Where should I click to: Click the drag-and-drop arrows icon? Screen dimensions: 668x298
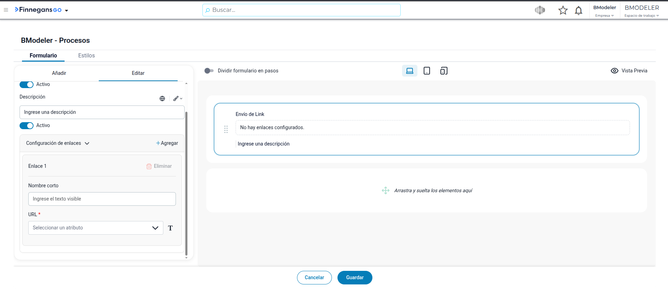coord(385,190)
